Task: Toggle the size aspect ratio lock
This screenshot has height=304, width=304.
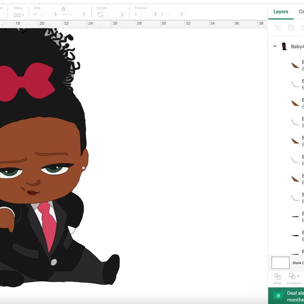Action: pyautogui.click(x=63, y=9)
